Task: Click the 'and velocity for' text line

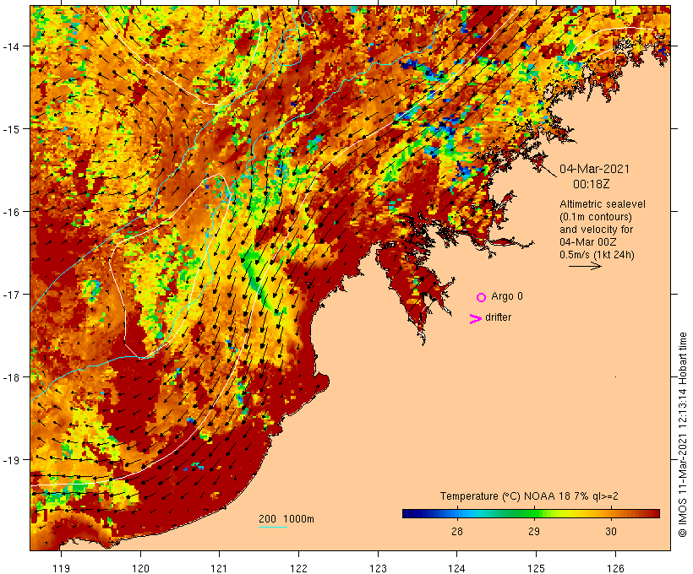Action: click(x=596, y=229)
